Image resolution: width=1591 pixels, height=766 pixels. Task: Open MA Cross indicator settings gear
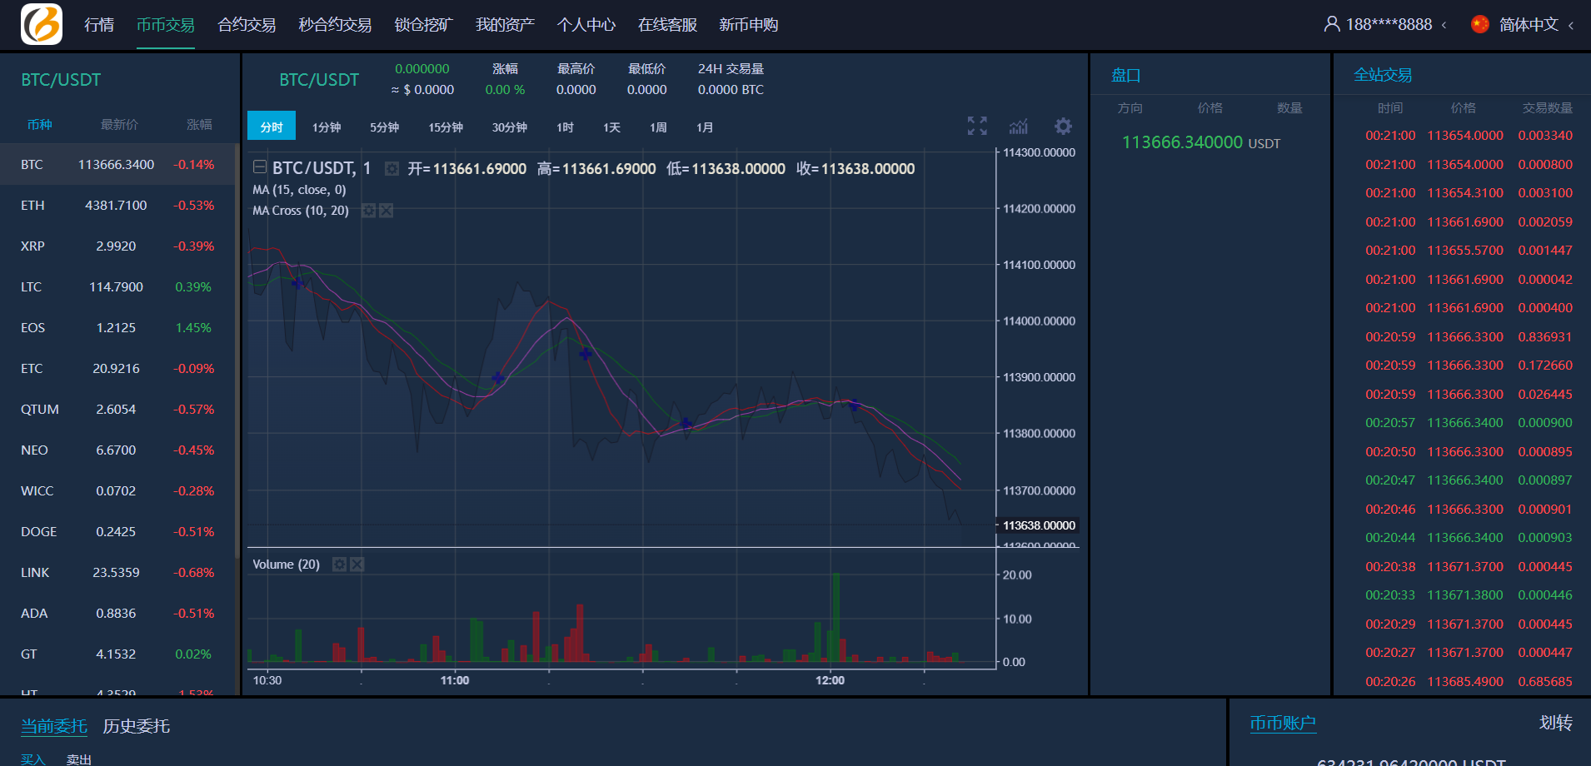click(x=369, y=211)
